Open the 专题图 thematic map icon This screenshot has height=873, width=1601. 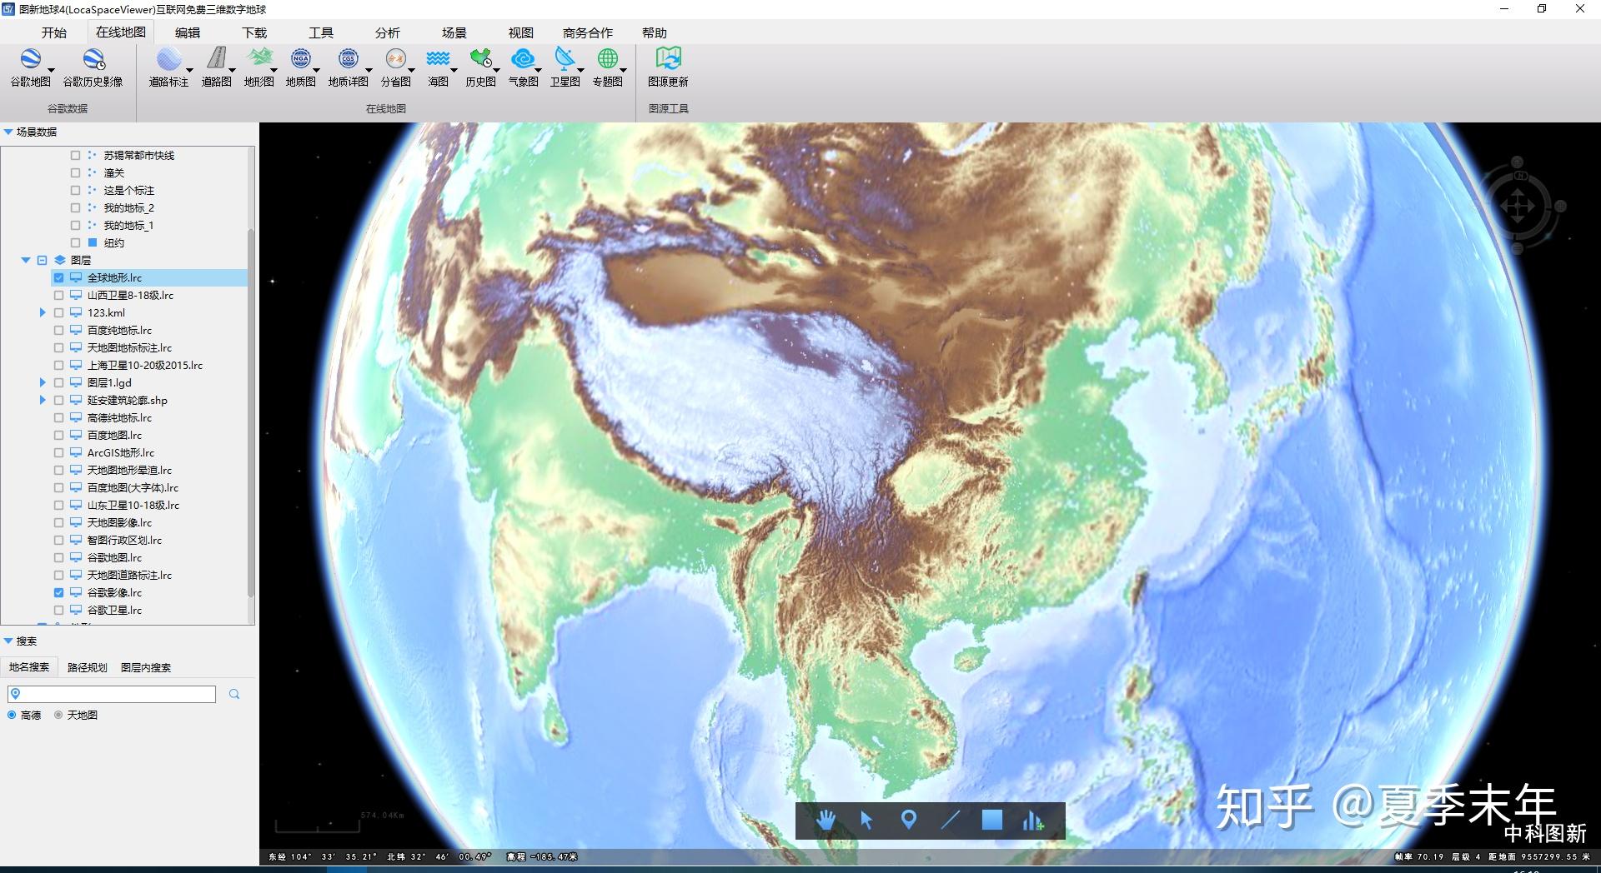tap(607, 67)
